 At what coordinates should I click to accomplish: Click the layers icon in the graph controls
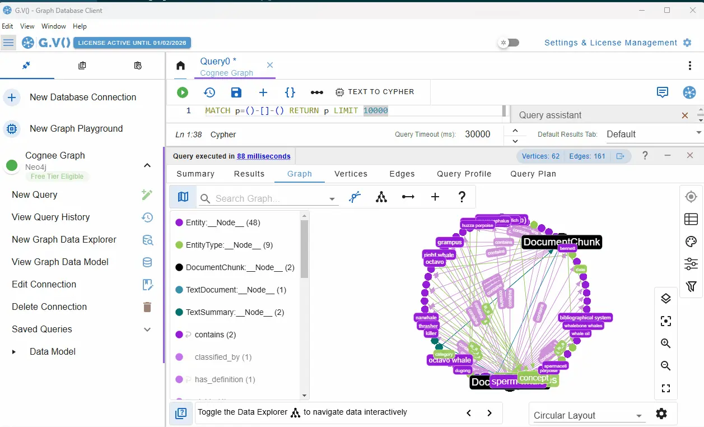(666, 299)
